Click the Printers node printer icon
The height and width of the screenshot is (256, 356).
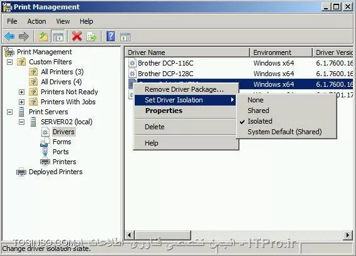[x=45, y=162]
